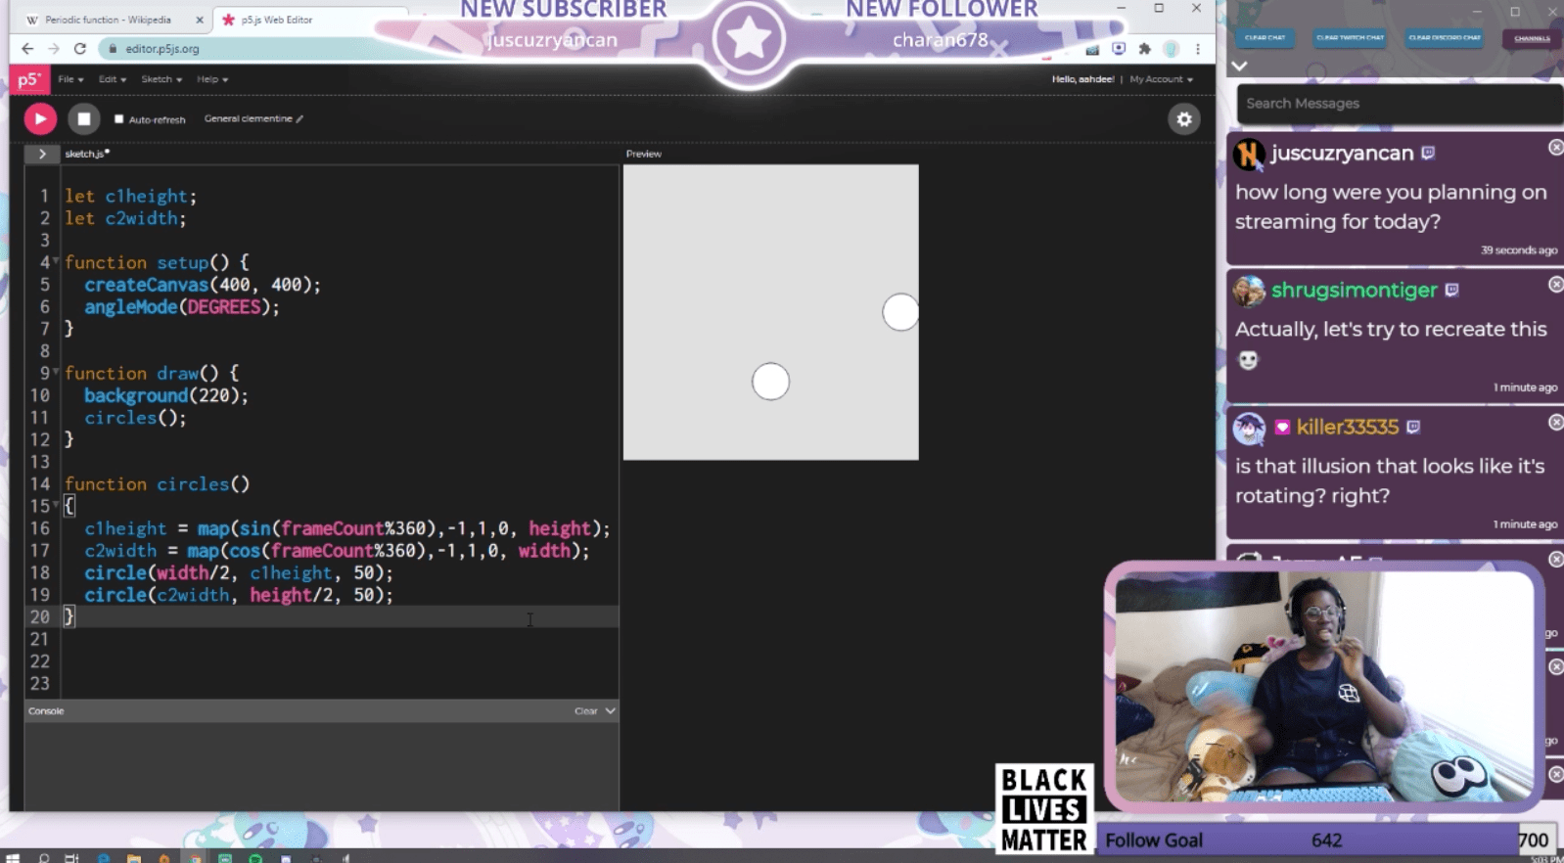Clear the console output
The image size is (1564, 863).
[585, 711]
